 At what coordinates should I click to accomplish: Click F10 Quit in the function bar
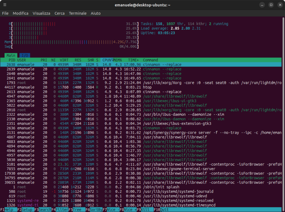coord(161,209)
